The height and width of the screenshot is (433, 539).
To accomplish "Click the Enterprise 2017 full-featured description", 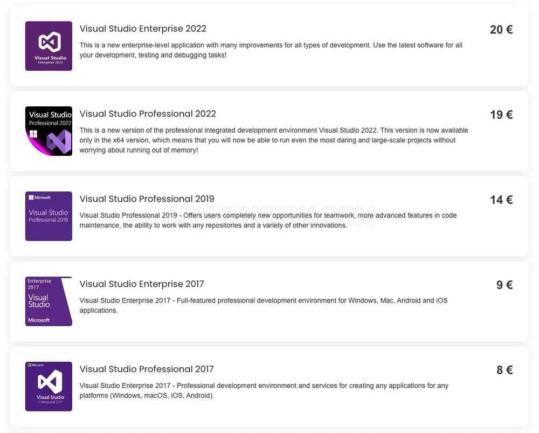I will click(264, 305).
